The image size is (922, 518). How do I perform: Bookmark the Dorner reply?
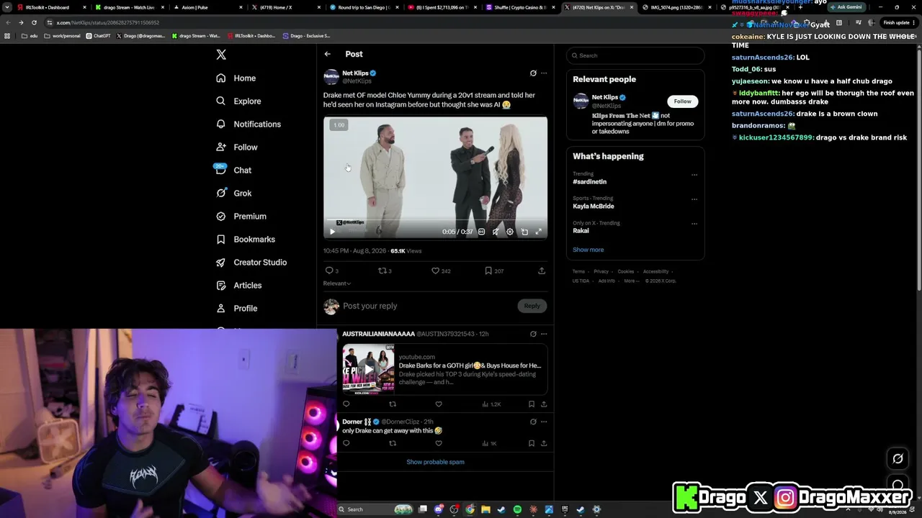click(x=532, y=443)
